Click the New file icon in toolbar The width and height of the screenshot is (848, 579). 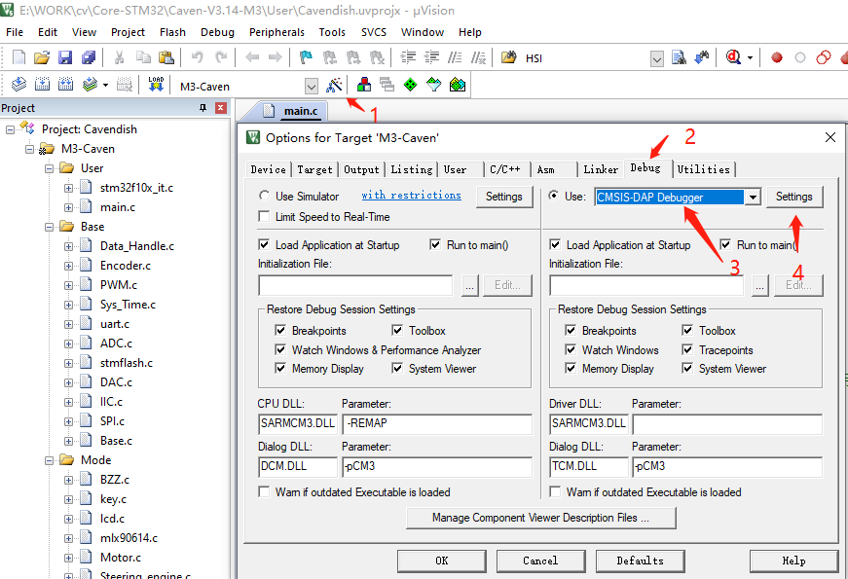tap(18, 57)
